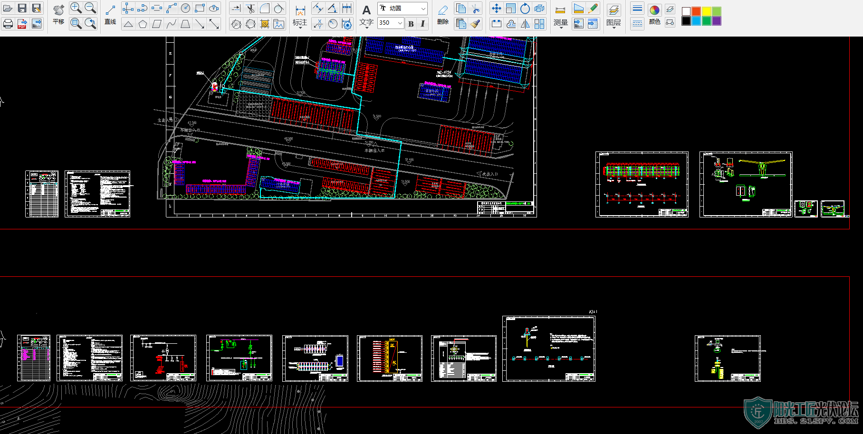This screenshot has width=863, height=434.
Task: Click the large site plan drawing
Action: click(351, 127)
